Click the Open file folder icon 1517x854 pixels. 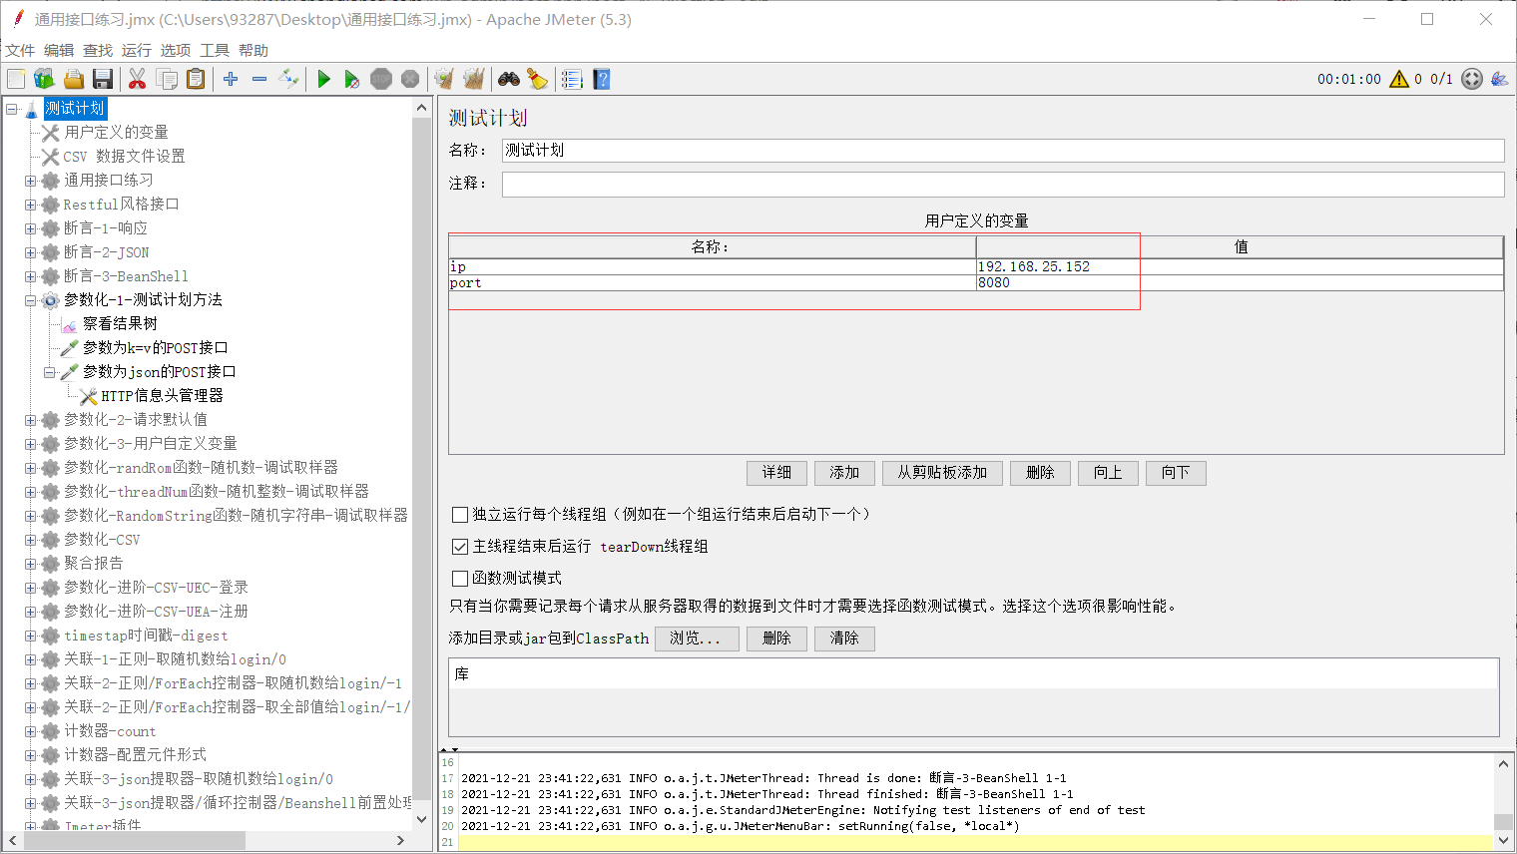(73, 79)
